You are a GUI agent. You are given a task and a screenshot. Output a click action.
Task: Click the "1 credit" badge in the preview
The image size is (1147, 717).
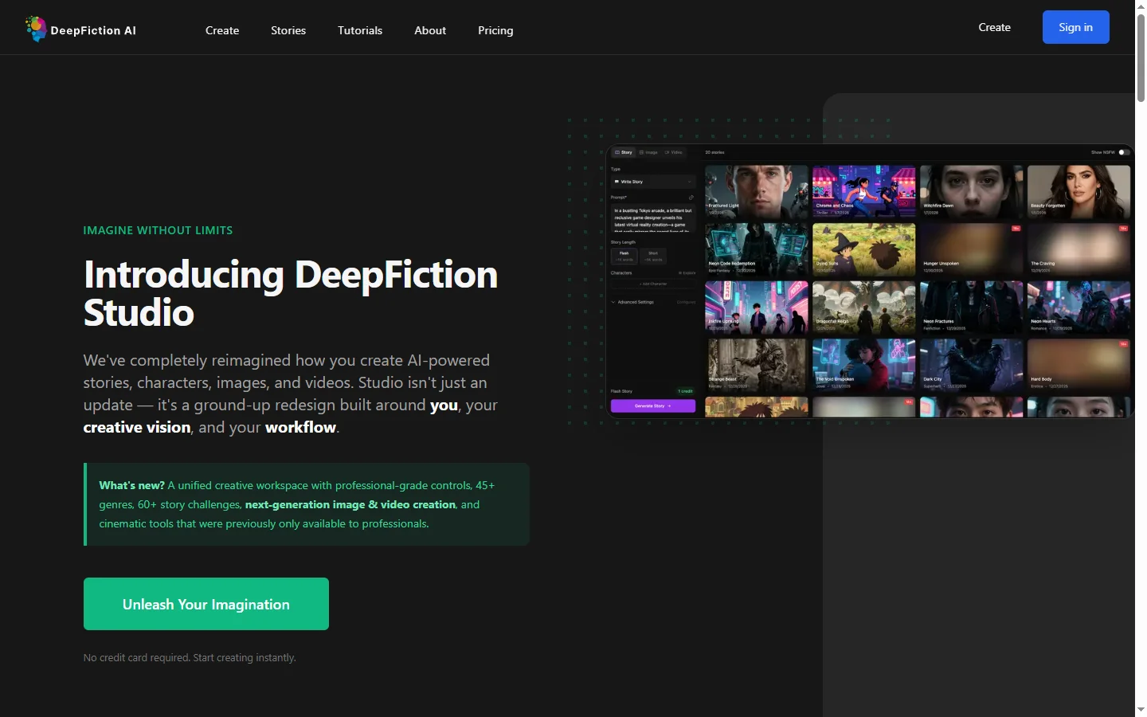685,391
